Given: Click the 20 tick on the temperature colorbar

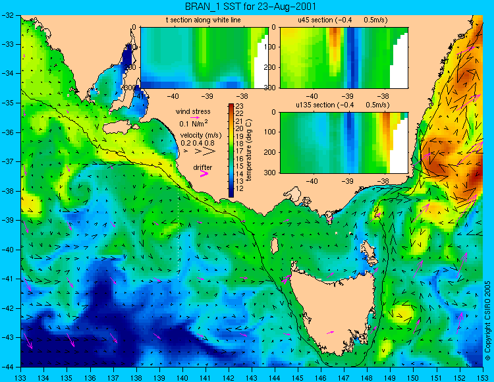Looking at the screenshot, I should 239,129.
